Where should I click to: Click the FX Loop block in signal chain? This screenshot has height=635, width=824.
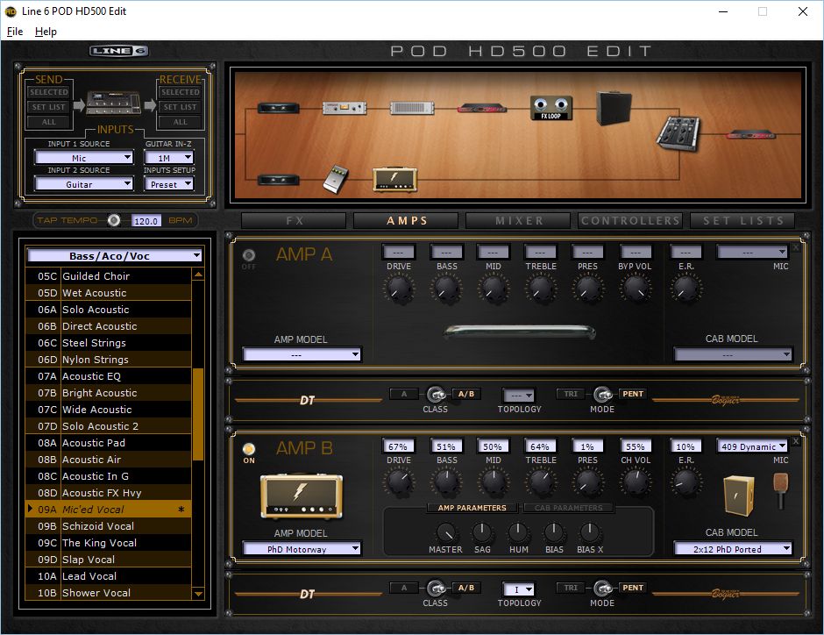point(551,108)
